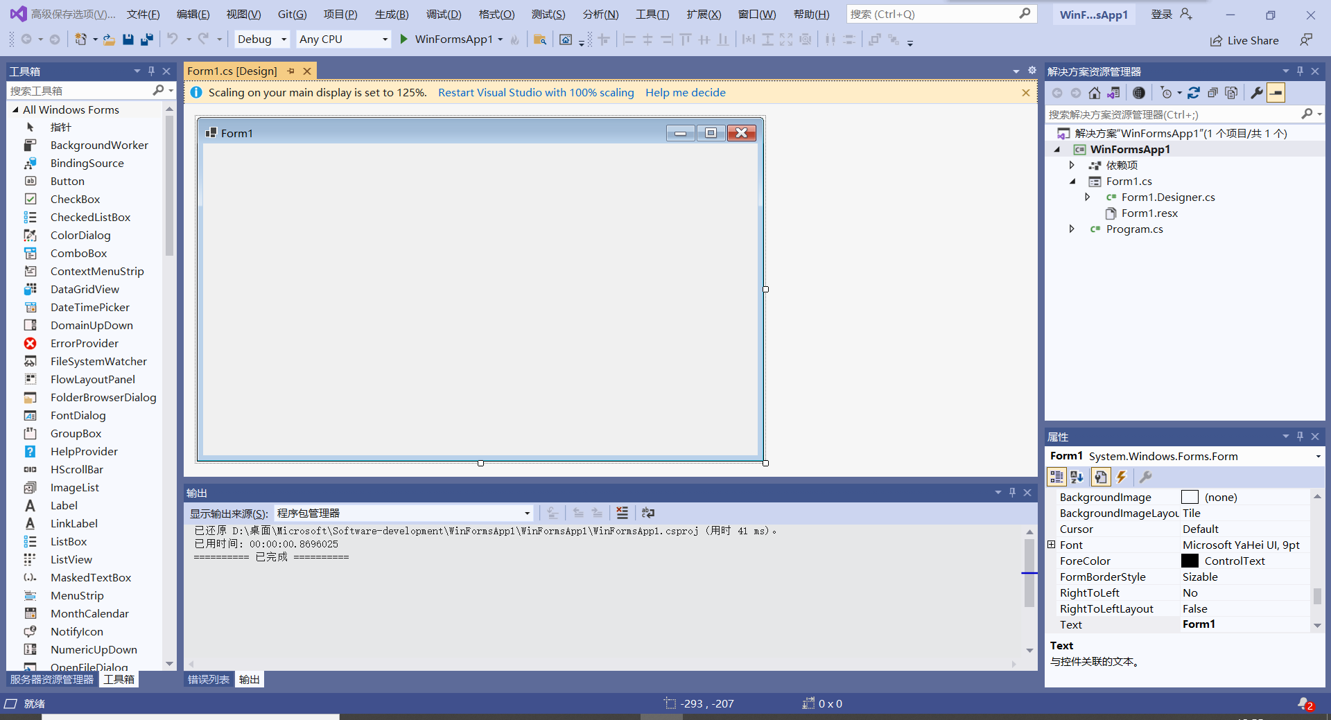
Task: Collapse the Form1.cs node in Solution Explorer
Action: [x=1072, y=181]
